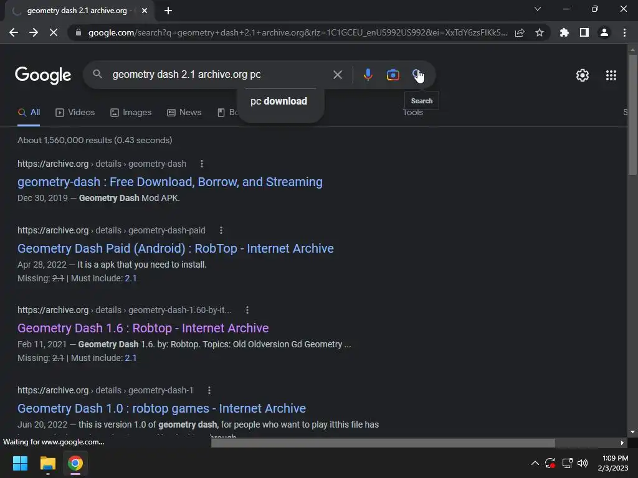Open the taskbar clock and date
Image resolution: width=638 pixels, height=478 pixels.
613,463
